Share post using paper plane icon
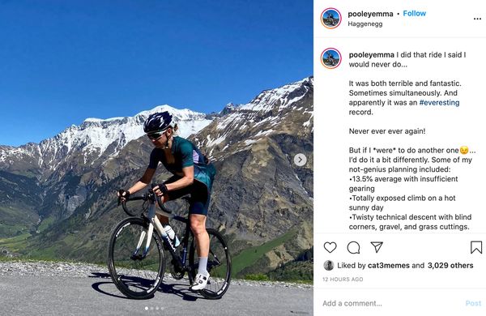The height and width of the screenshot is (316, 486). (377, 247)
